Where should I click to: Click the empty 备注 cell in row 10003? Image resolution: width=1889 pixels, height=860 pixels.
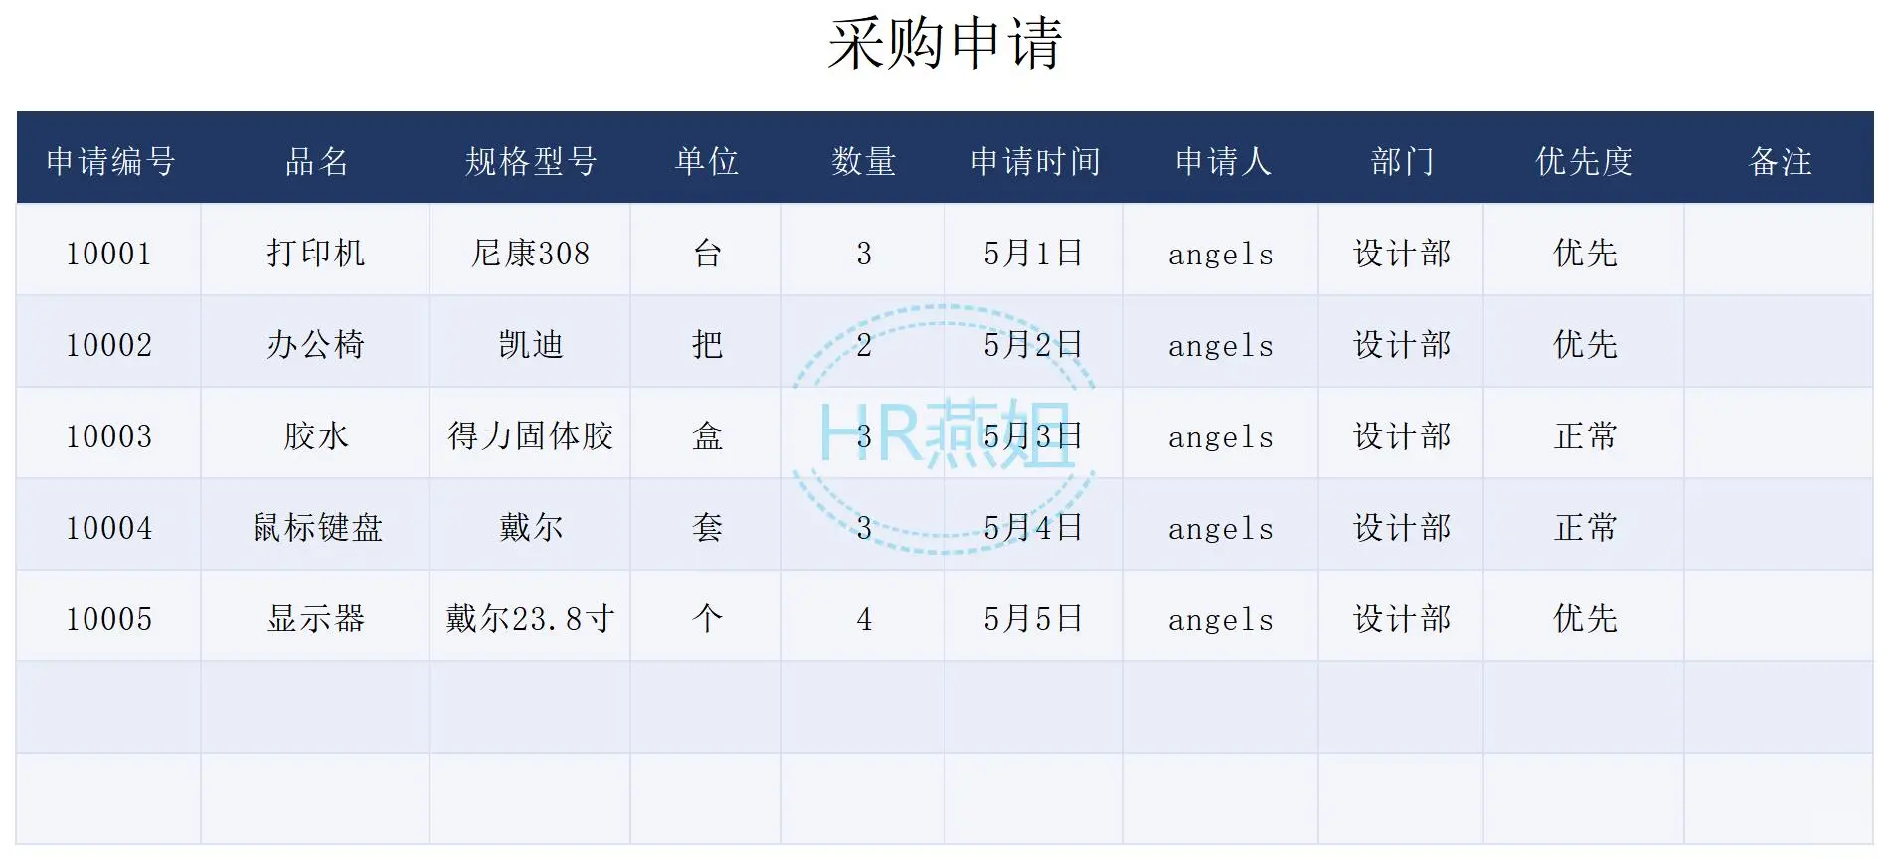[x=1779, y=432]
